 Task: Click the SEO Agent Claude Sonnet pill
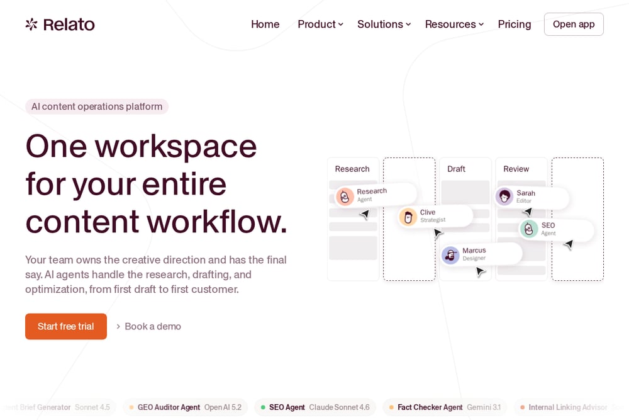[x=315, y=407]
